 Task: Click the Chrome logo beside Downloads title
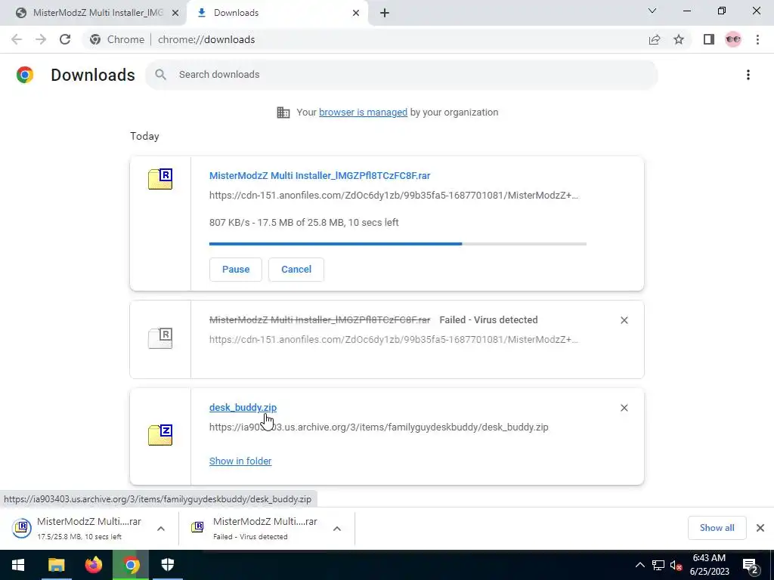[25, 75]
